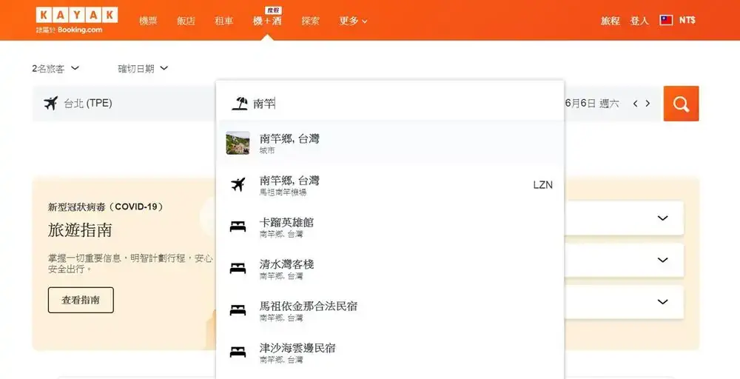This screenshot has width=740, height=379.
Task: Expand the first travel guide accordion chevron
Action: [662, 218]
